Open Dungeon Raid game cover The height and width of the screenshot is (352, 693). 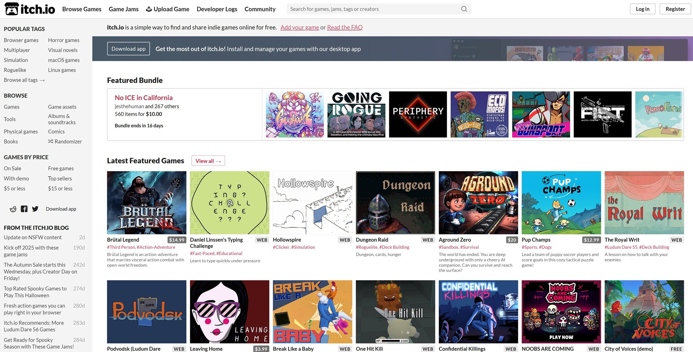tap(395, 203)
